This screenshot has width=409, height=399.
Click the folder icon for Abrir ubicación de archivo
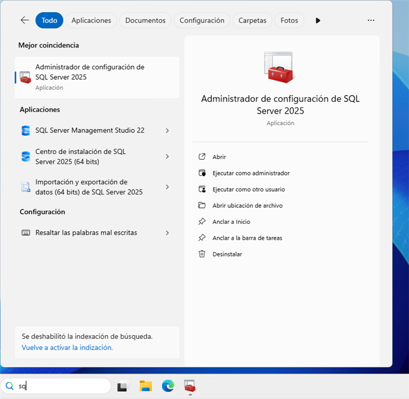pyautogui.click(x=202, y=205)
